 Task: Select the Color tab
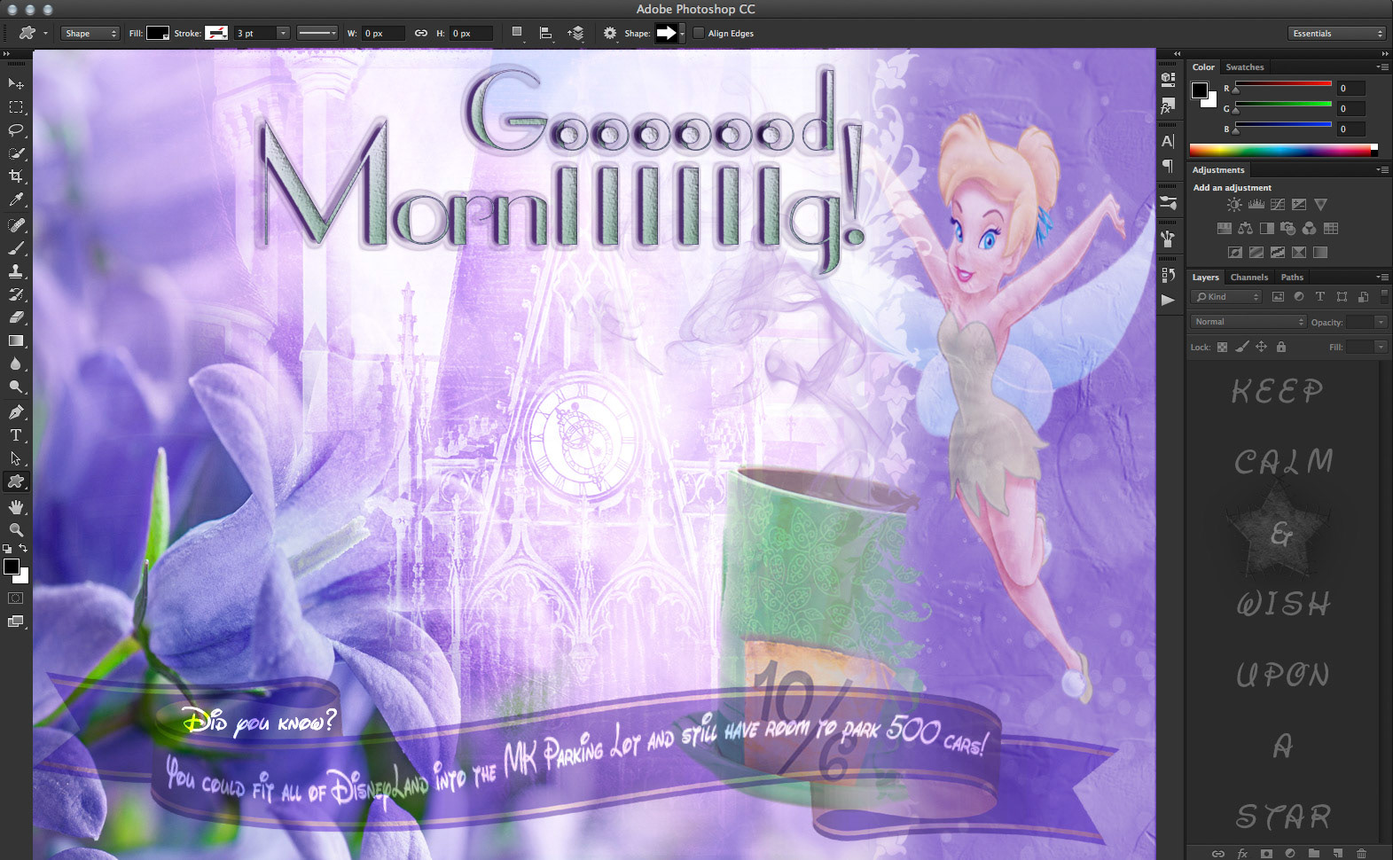click(1203, 67)
